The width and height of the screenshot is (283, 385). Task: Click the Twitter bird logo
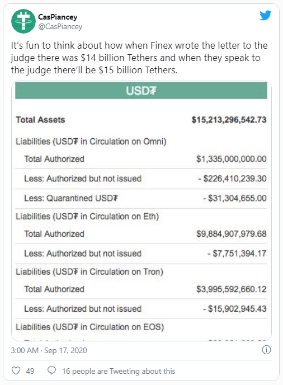(x=265, y=16)
